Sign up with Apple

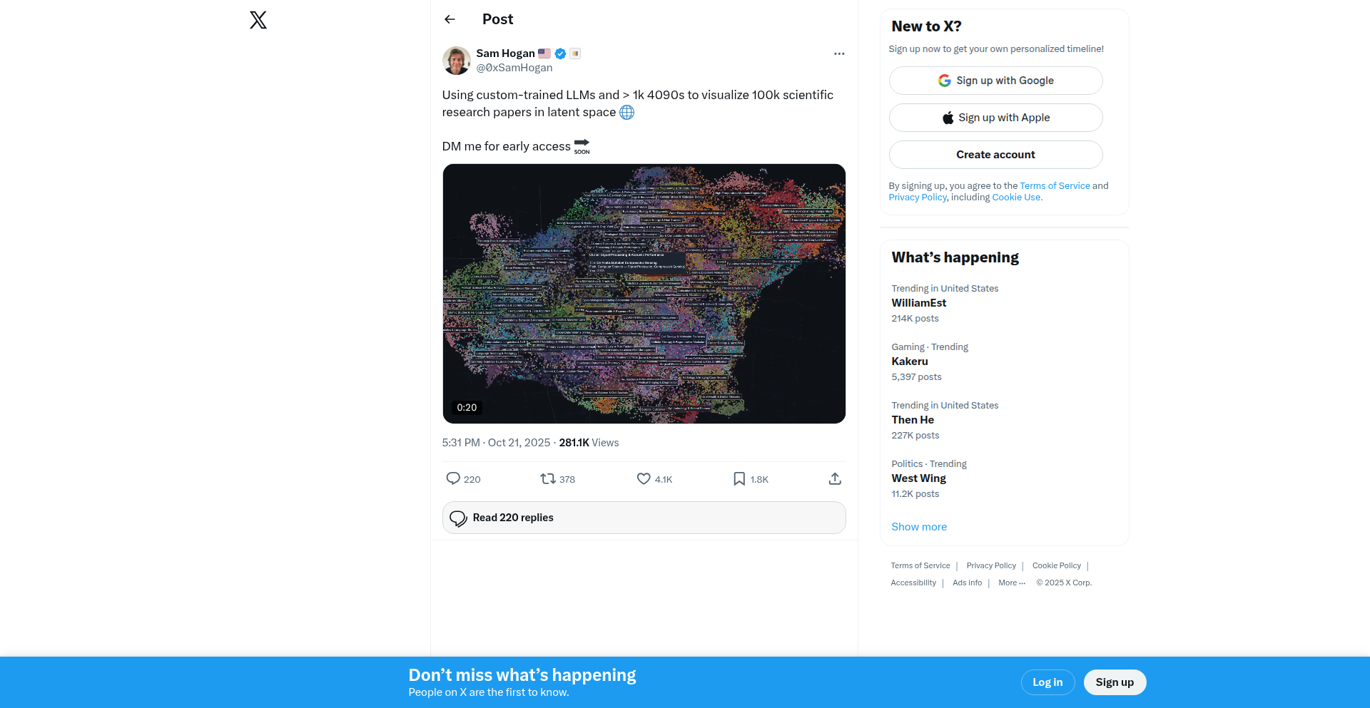[995, 118]
